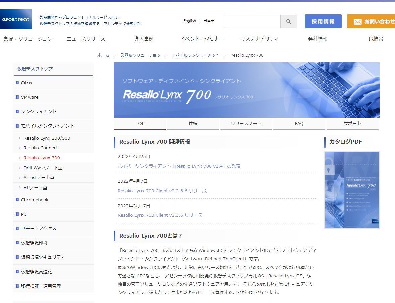Image resolution: width=395 pixels, height=303 pixels.
Task: Click the arrow icon beside PC
Action: 17,214
